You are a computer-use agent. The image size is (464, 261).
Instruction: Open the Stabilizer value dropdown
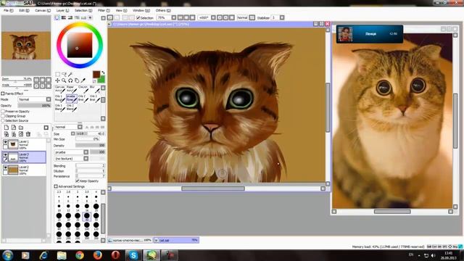[282, 17]
